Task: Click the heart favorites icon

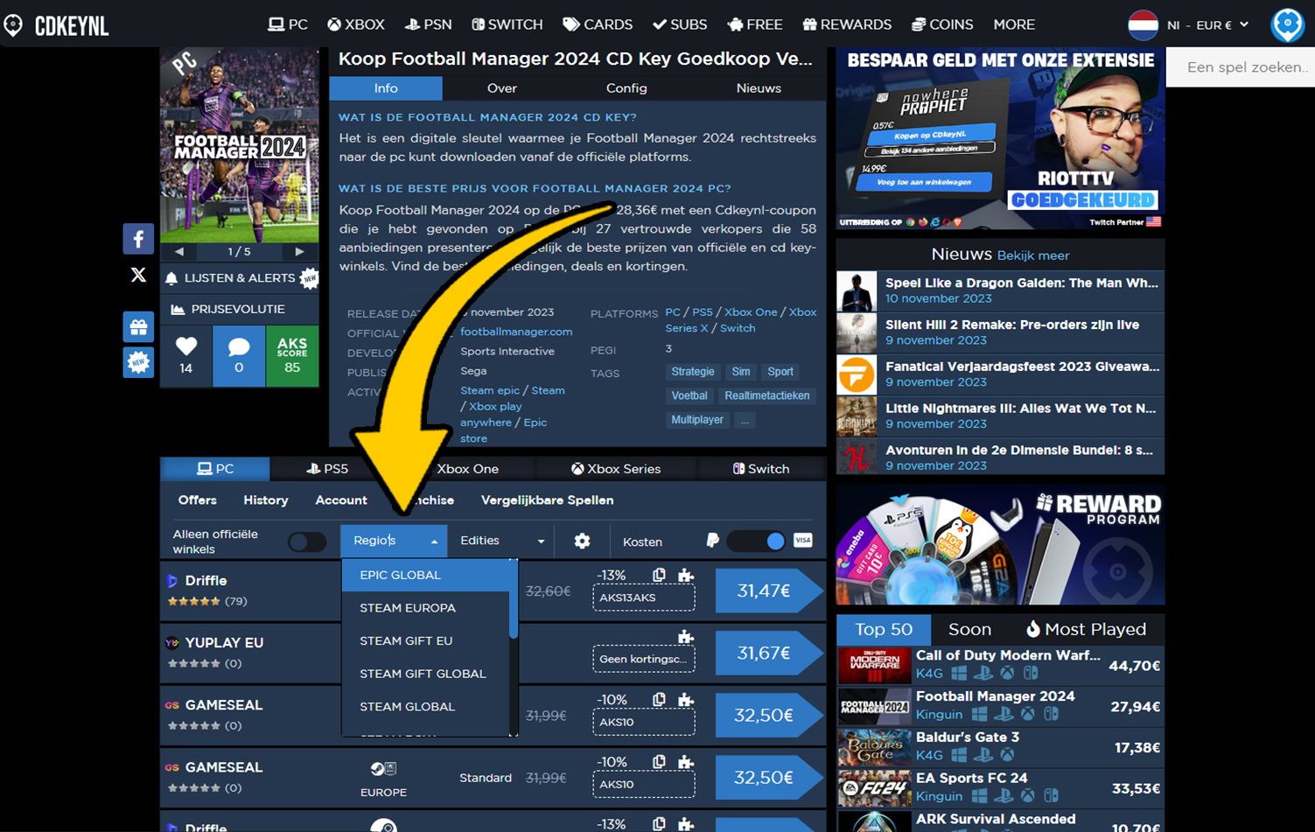Action: pos(186,347)
